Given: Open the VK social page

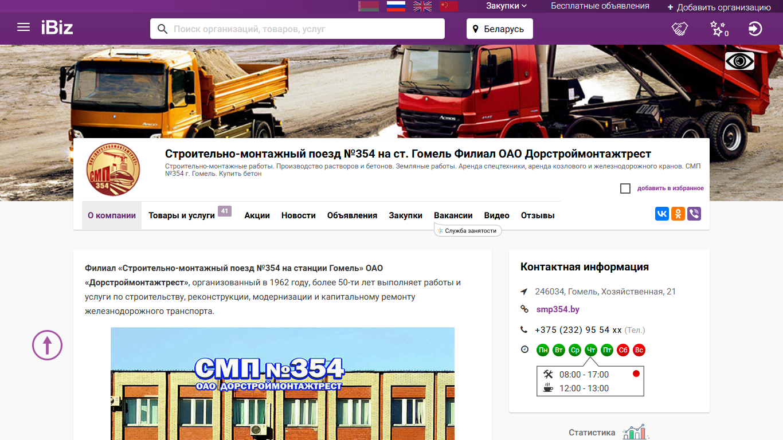Looking at the screenshot, I should click(662, 214).
